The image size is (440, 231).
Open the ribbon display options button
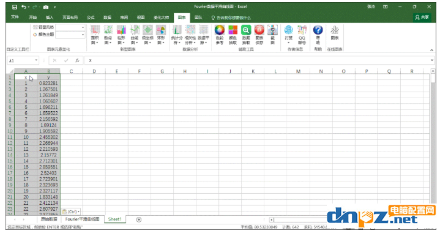click(386, 7)
